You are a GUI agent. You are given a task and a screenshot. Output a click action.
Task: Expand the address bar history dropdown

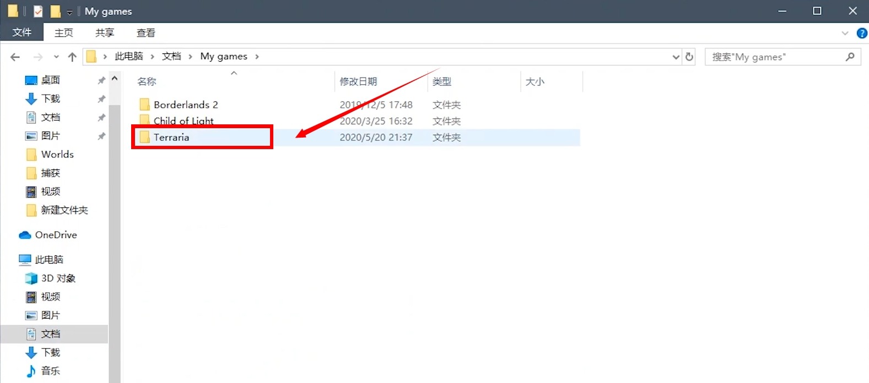[x=676, y=57]
